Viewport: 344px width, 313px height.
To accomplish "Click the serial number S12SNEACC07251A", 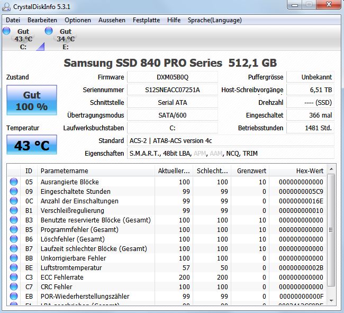I will [173, 90].
